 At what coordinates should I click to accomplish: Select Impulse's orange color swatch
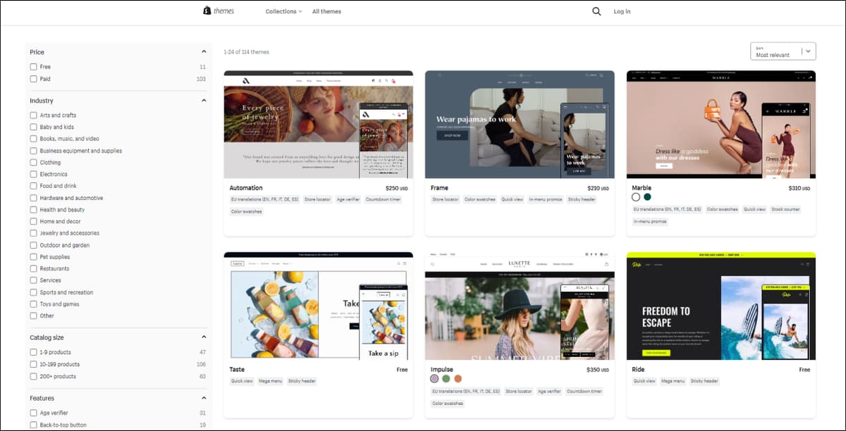pyautogui.click(x=458, y=378)
